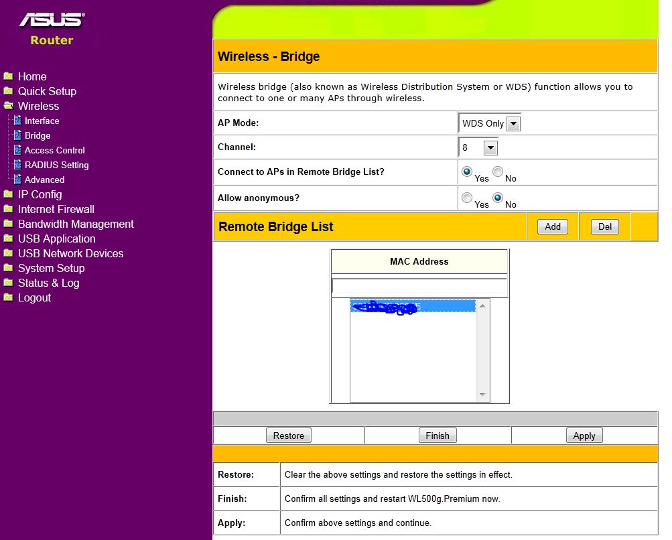Open the Channel dropdown
This screenshot has width=672, height=540.
490,148
